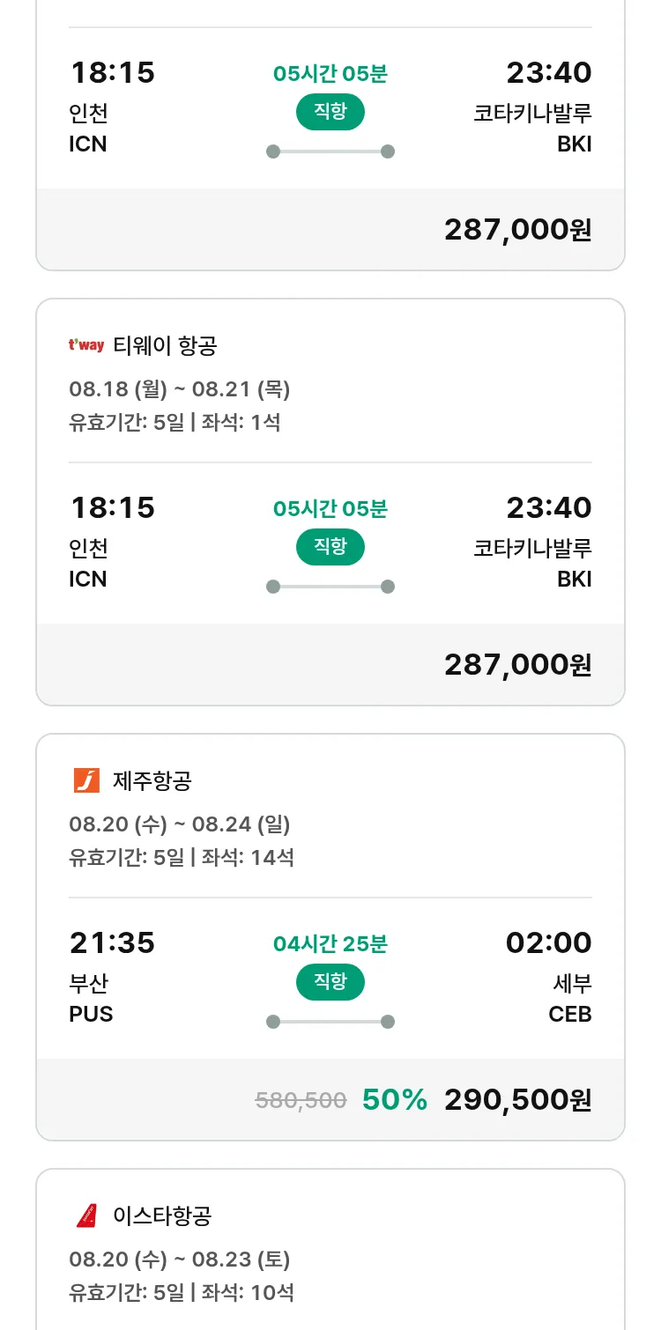Click the 08.20 (수) ~ 08.24 (일) date range
Screen dimensions: 661x1330
pos(180,824)
